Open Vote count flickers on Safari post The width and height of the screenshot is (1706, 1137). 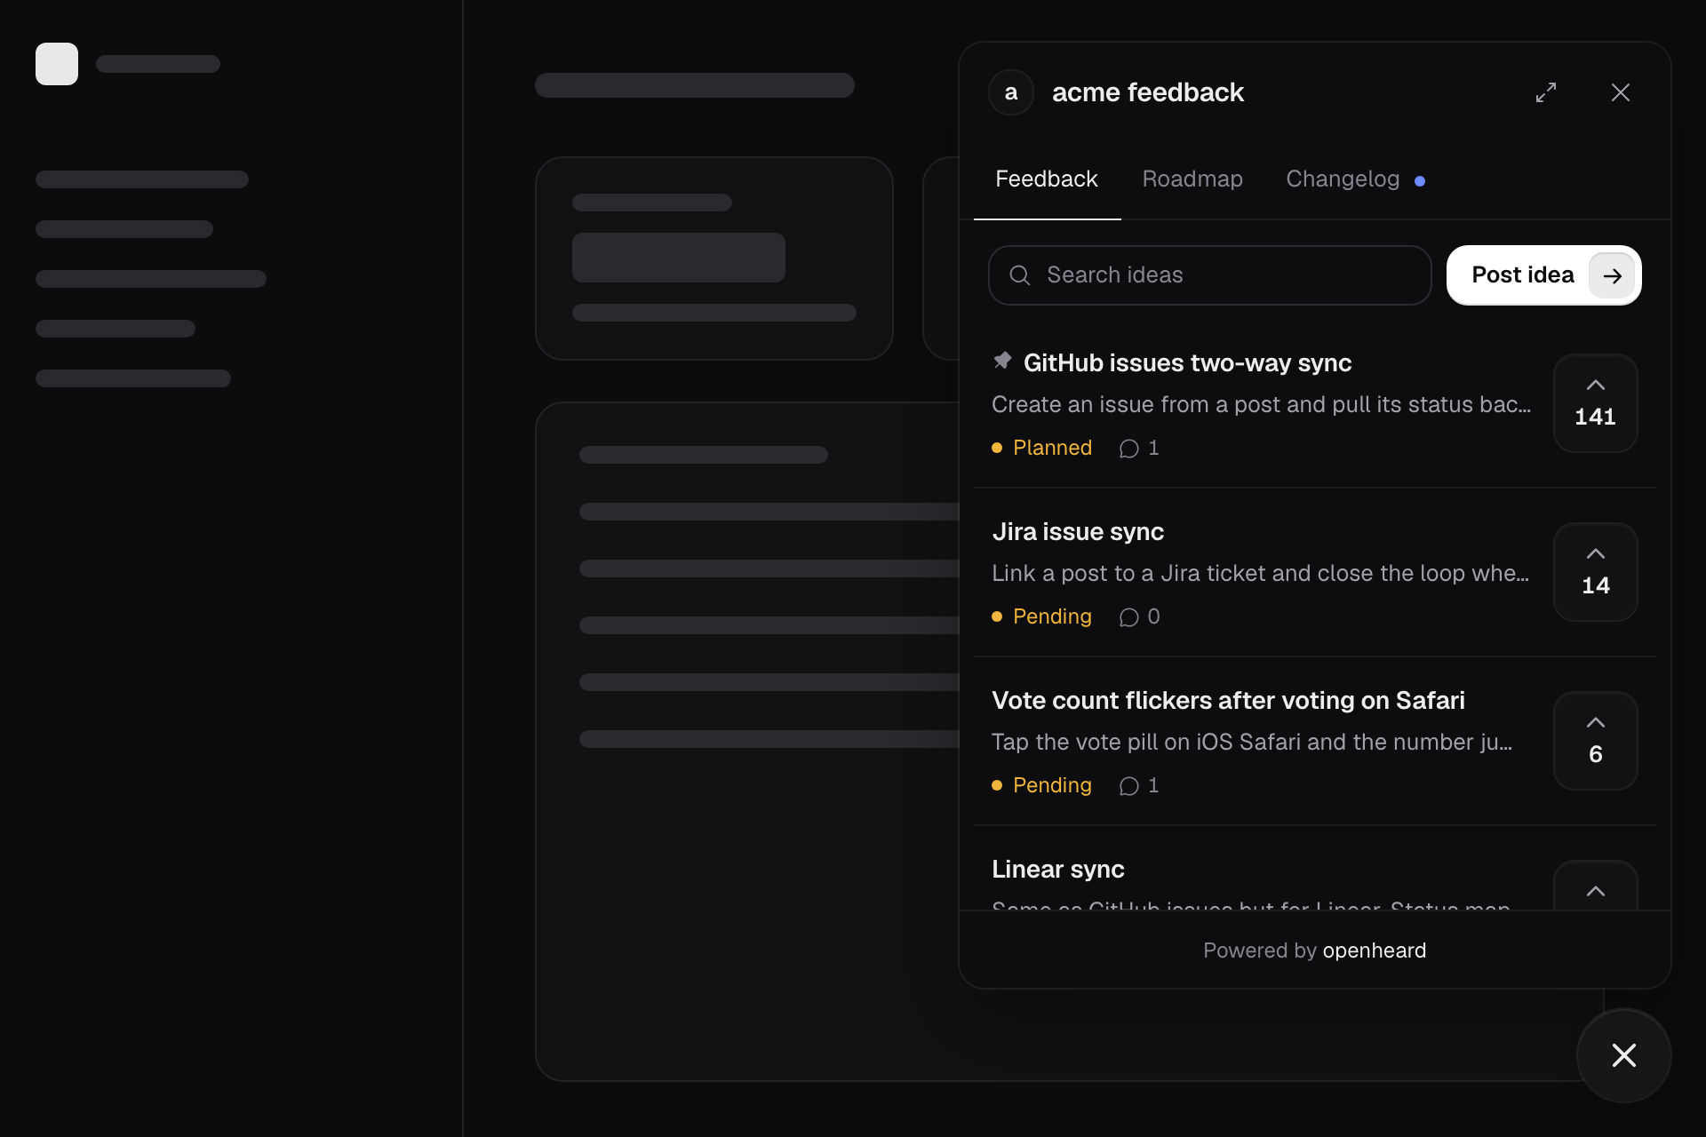[1228, 701]
